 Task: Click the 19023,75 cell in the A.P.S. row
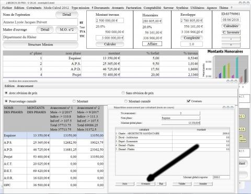click(x=90, y=143)
